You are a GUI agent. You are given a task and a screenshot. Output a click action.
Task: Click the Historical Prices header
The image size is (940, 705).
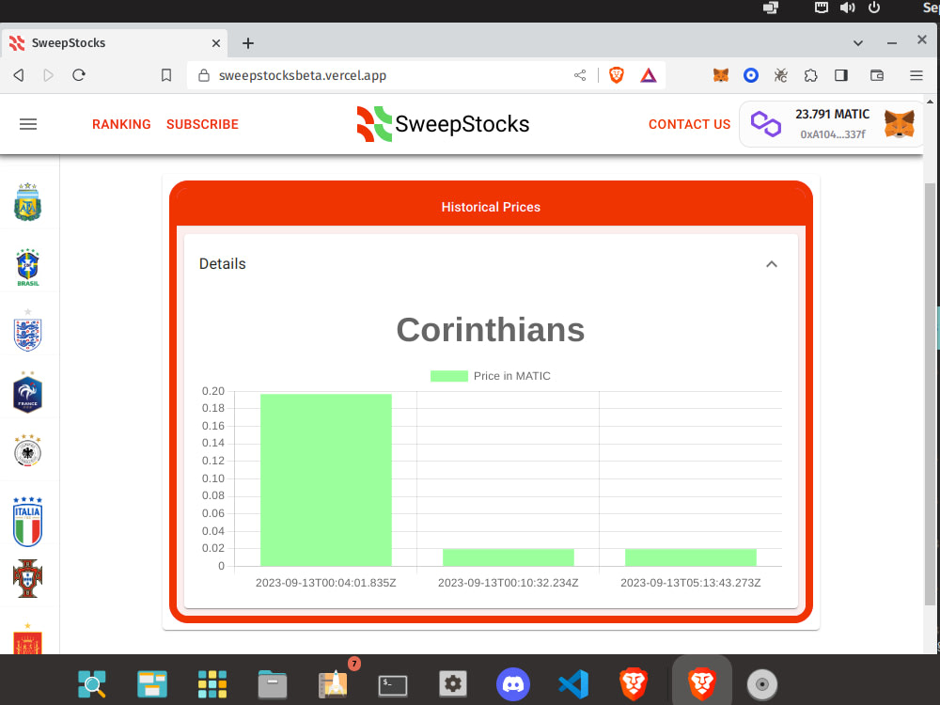[491, 207]
